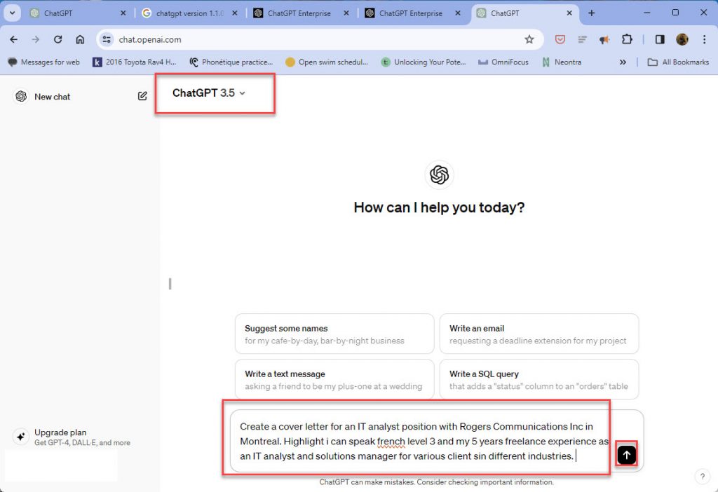Viewport: 718px width, 492px height.
Task: Toggle the browser side panel
Action: (x=659, y=40)
